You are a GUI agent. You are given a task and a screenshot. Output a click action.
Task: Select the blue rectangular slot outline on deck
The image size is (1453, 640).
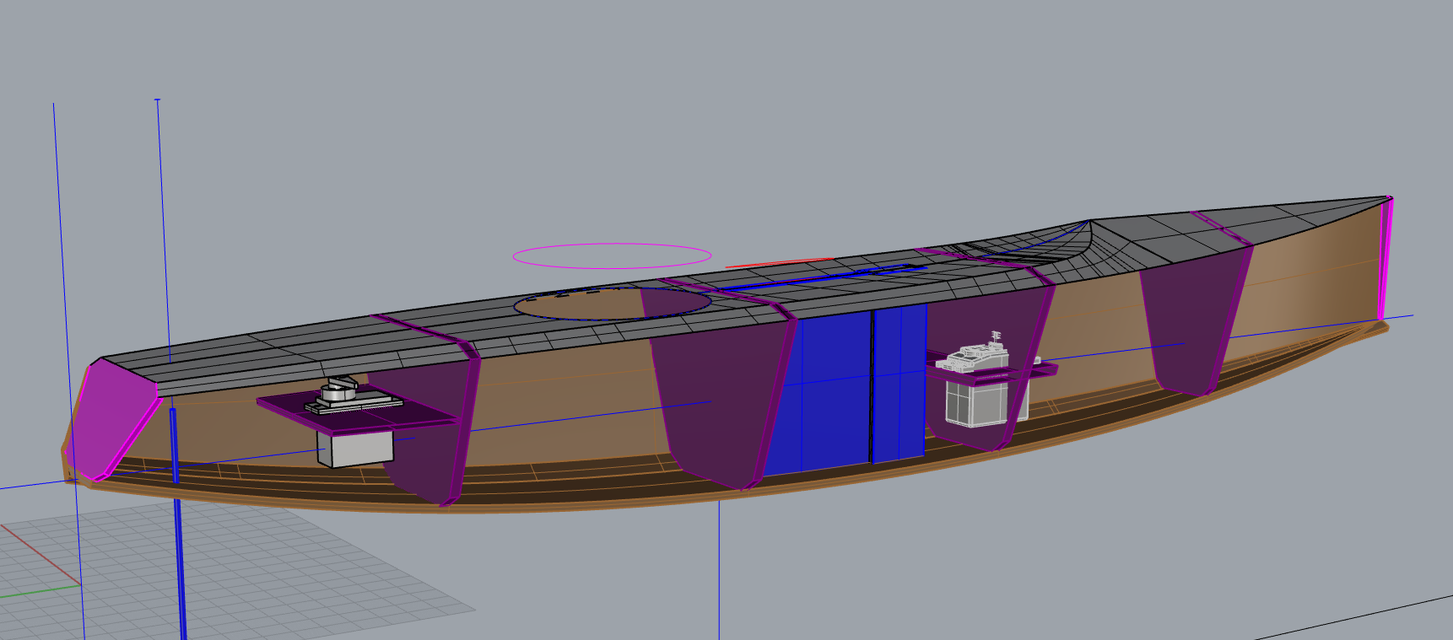(x=827, y=278)
